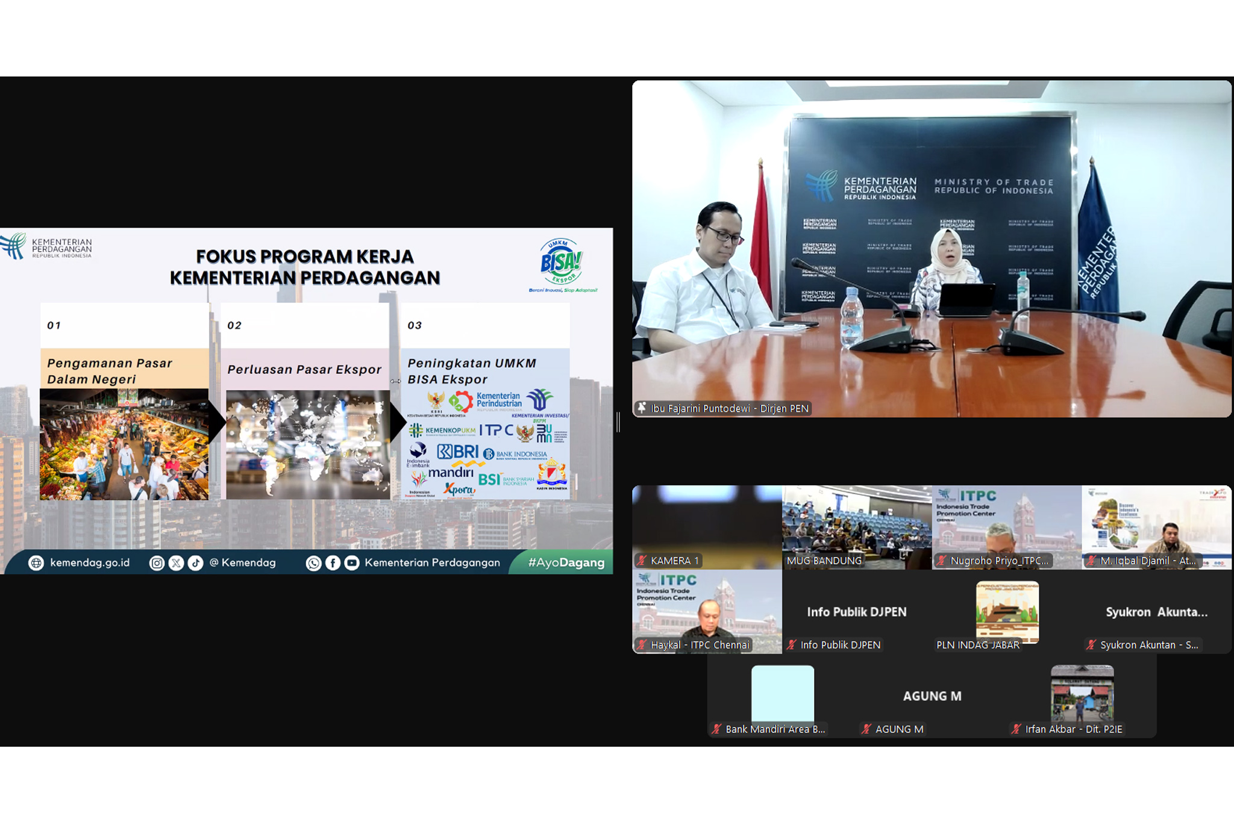Click the pin icon beside Ibu Fajarini's name

pyautogui.click(x=642, y=408)
